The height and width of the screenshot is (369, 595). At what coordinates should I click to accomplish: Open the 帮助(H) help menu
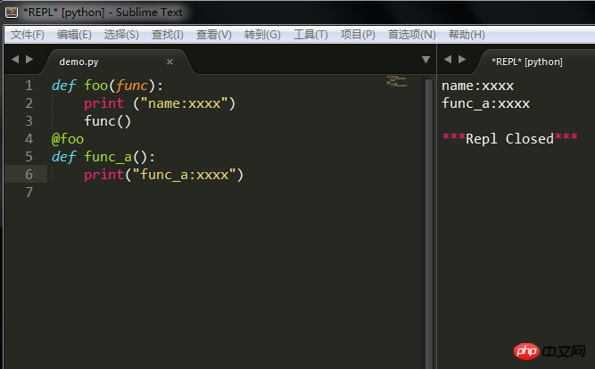point(467,35)
